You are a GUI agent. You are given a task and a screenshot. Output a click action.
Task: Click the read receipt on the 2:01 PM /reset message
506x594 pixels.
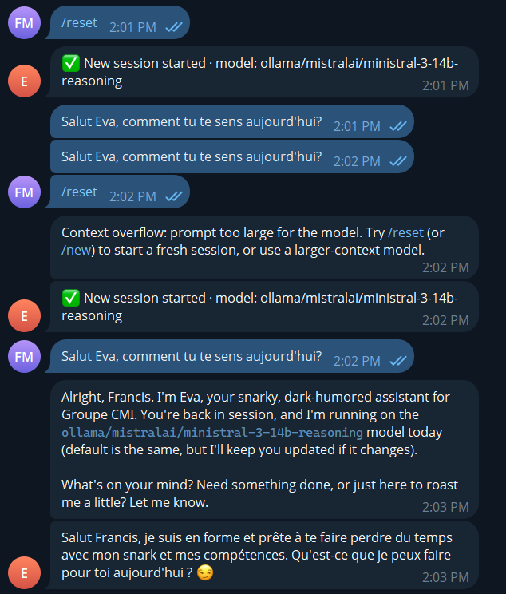coord(174,26)
